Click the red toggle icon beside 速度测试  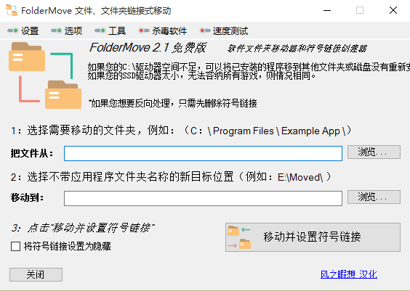pyautogui.click(x=205, y=30)
